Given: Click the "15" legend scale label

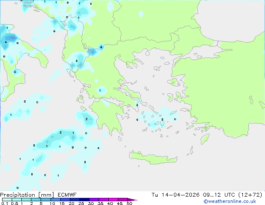Looking at the screenshot, I should (x=62, y=203).
